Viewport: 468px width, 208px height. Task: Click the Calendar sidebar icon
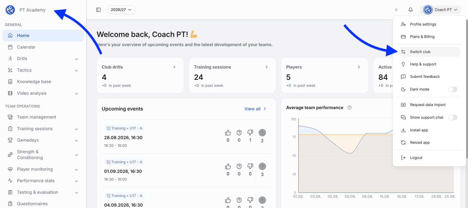(10, 47)
